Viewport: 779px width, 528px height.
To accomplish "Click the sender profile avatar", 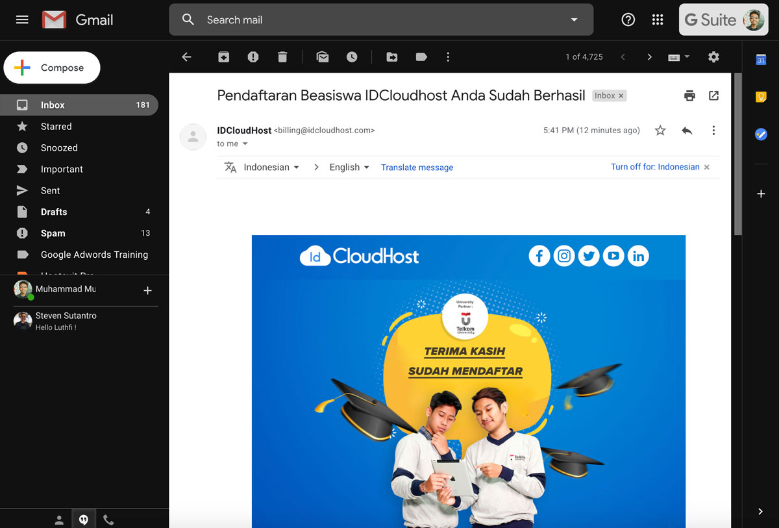I will click(x=193, y=137).
